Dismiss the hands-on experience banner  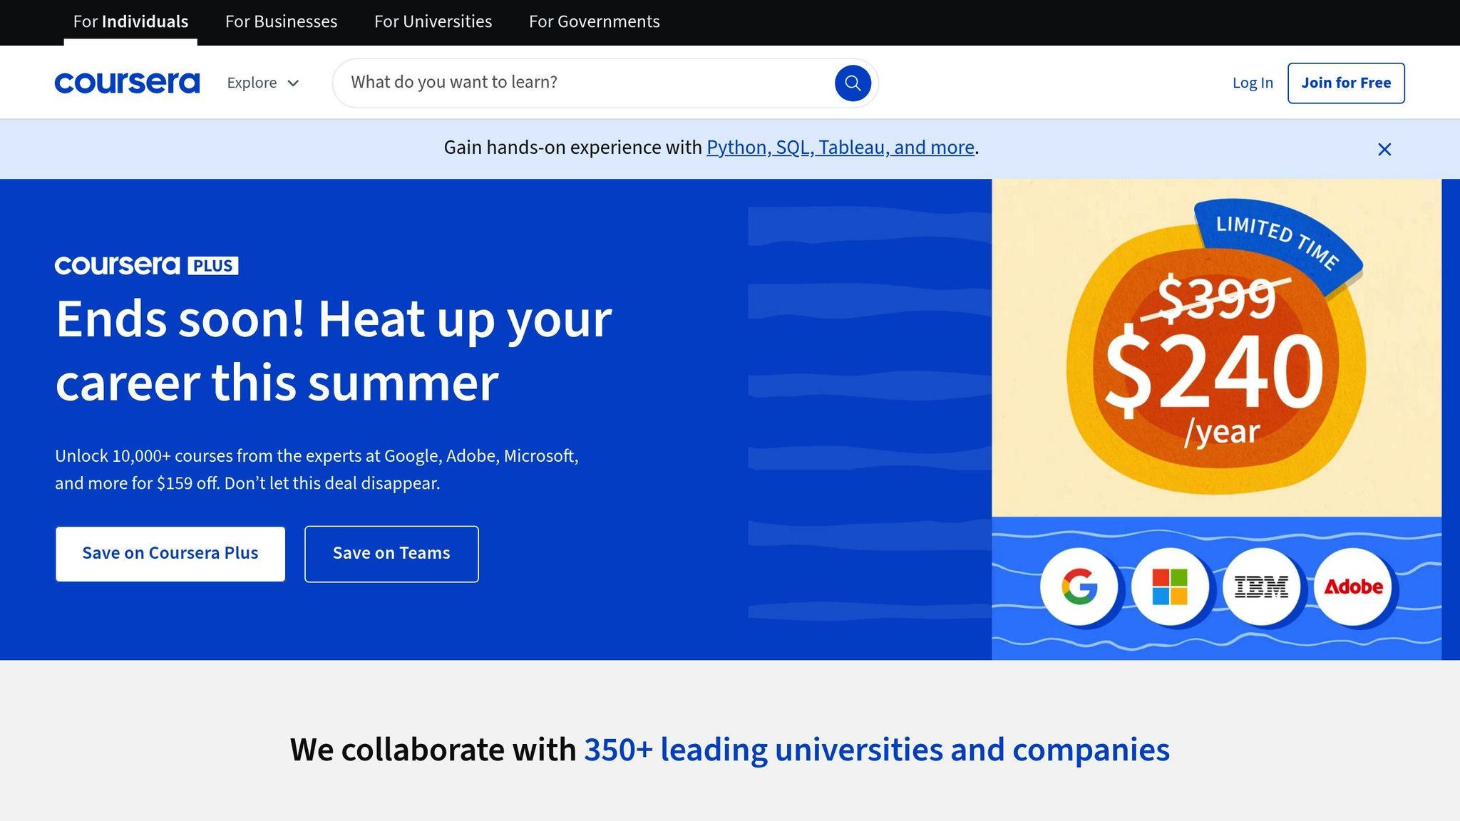(x=1384, y=149)
